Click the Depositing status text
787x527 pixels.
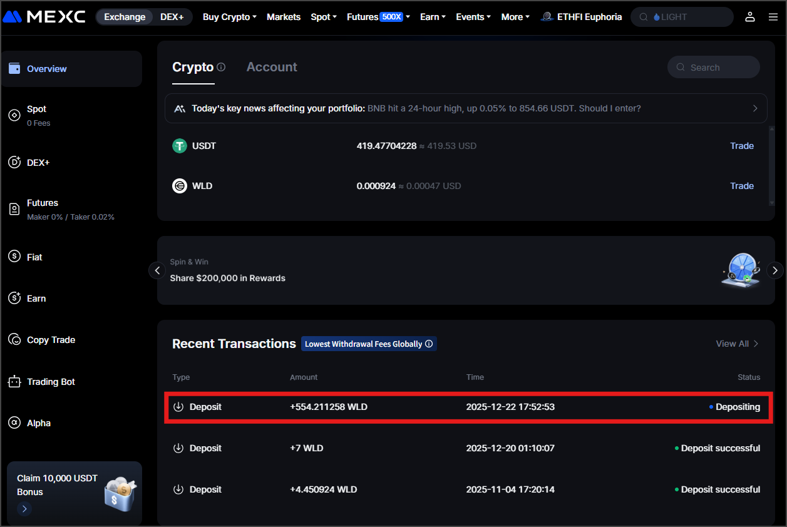point(738,407)
